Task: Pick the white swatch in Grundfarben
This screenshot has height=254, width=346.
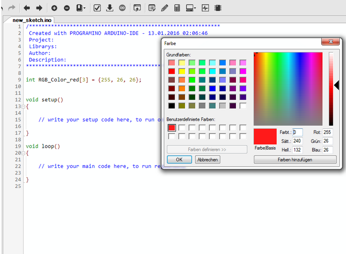Action: (x=243, y=106)
